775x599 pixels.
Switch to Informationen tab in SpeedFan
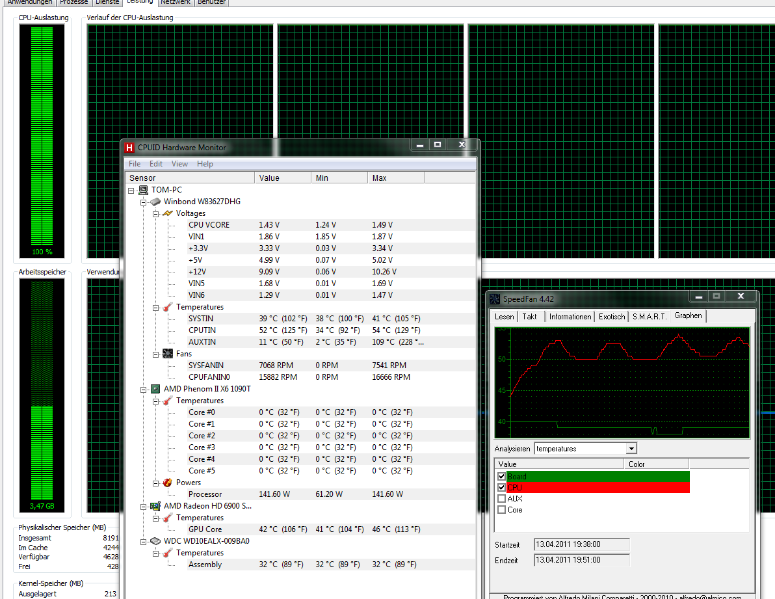pos(570,317)
